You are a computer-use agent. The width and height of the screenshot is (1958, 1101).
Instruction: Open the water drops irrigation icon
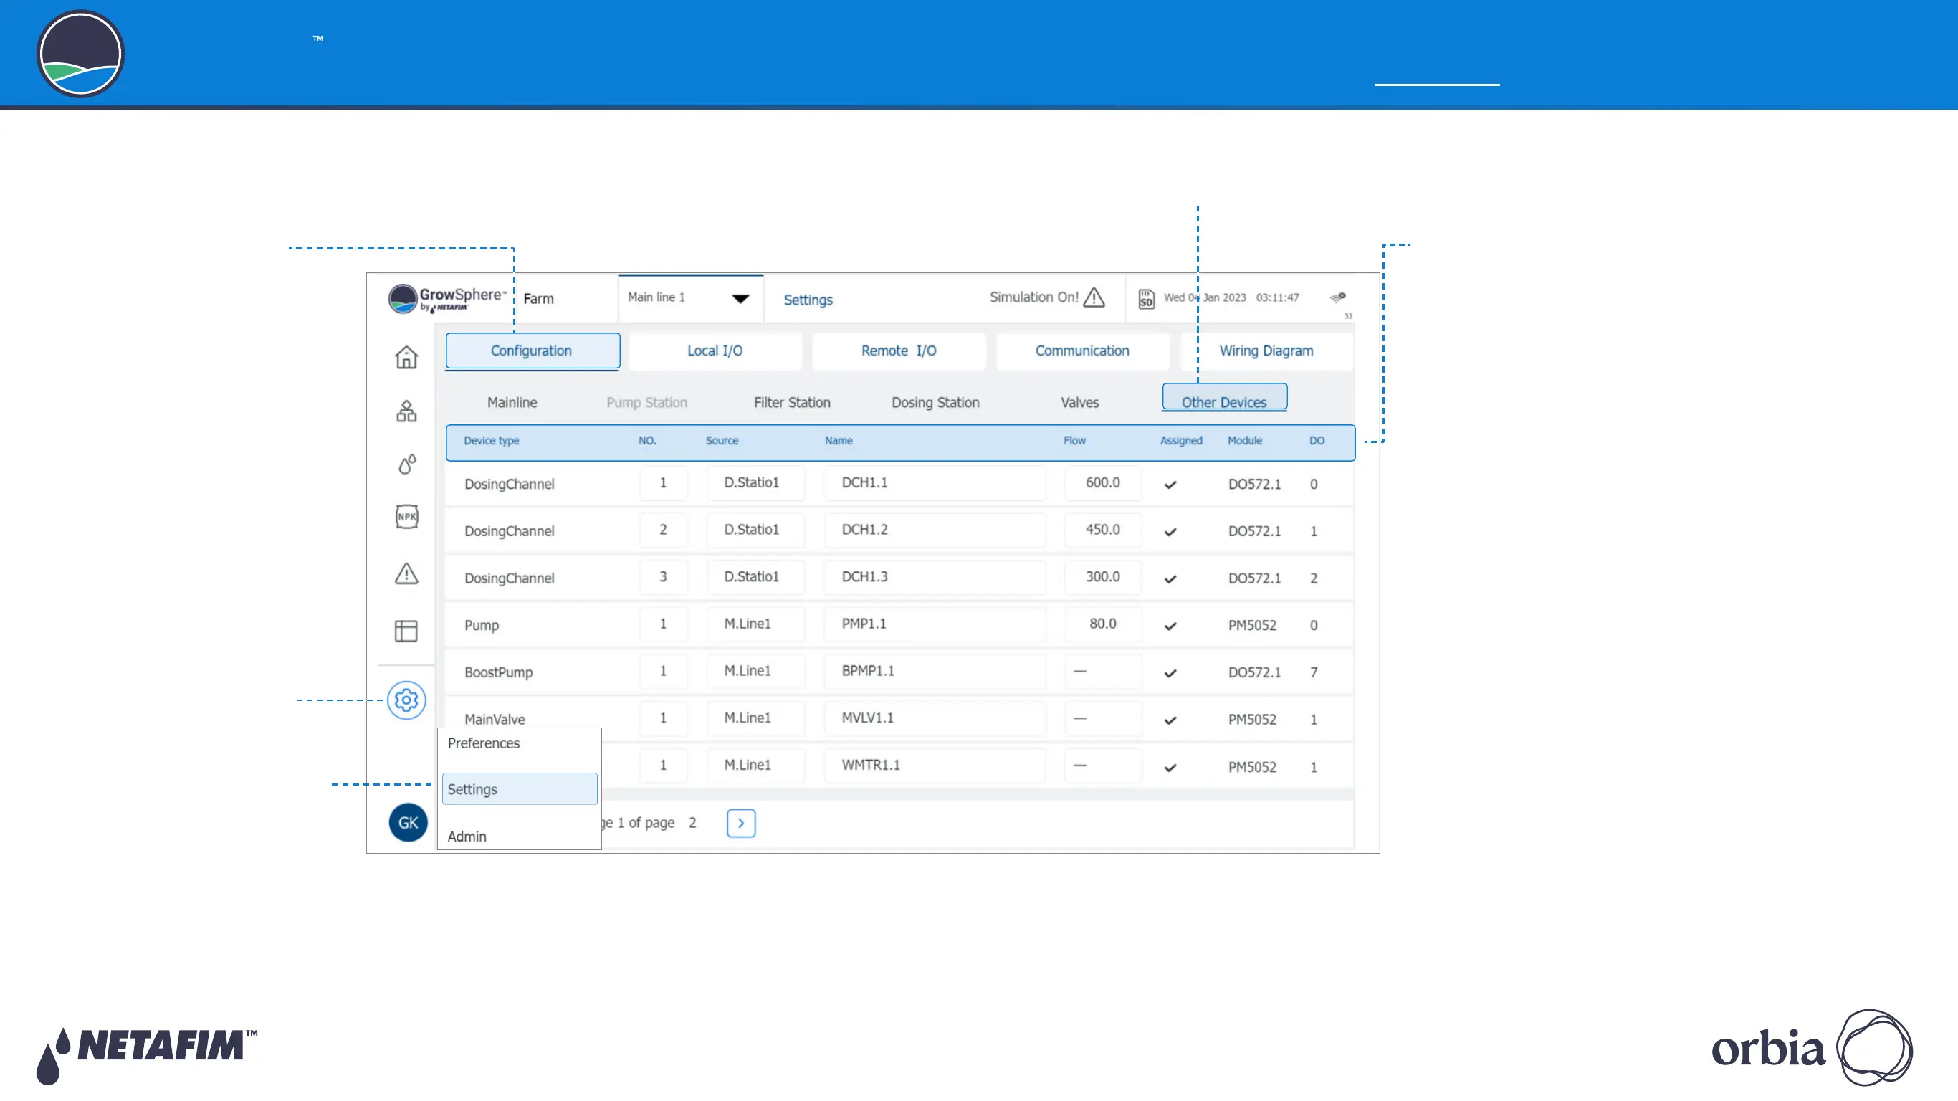pyautogui.click(x=406, y=464)
